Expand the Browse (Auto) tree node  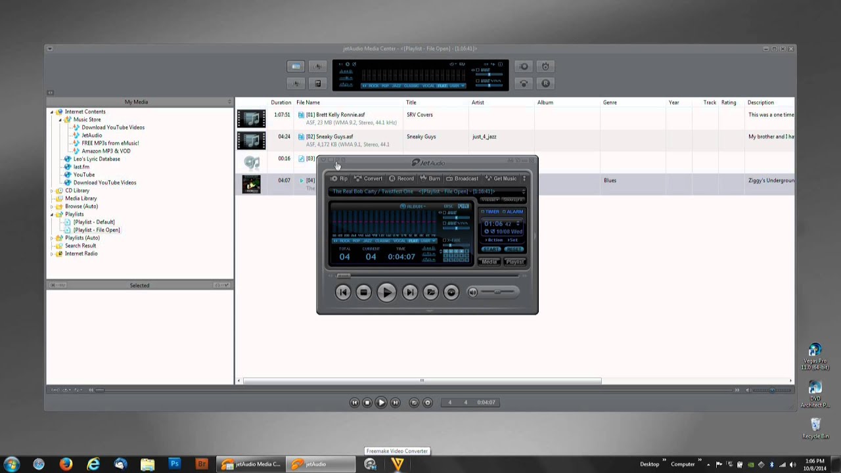pos(52,206)
